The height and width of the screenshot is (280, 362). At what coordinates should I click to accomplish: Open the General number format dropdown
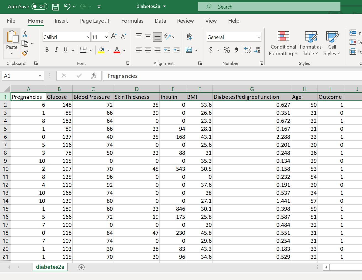258,37
